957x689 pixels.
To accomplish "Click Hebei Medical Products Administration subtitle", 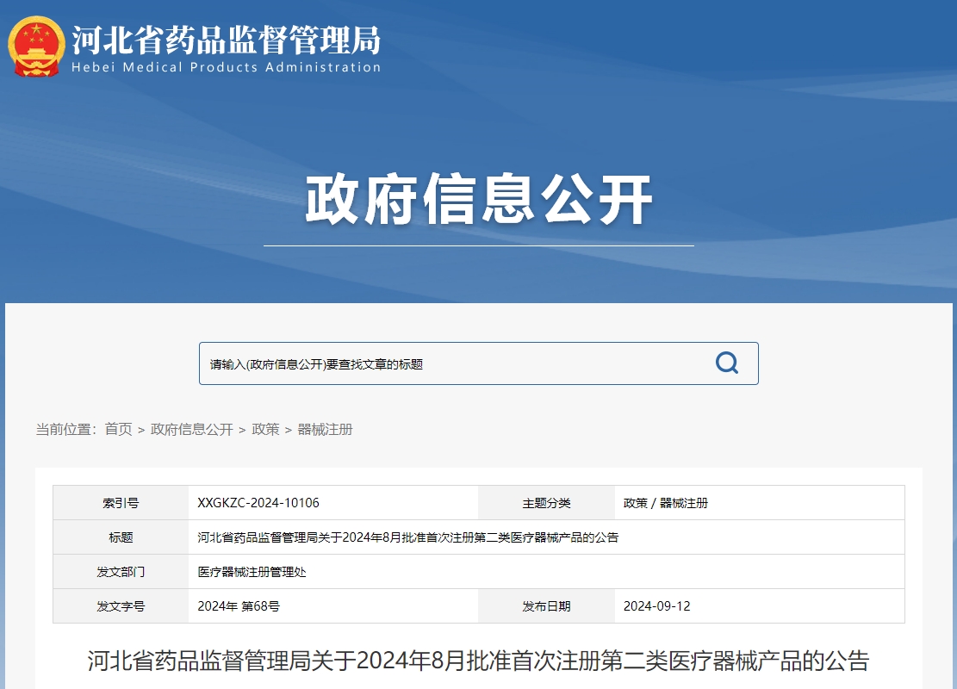I will coord(226,67).
